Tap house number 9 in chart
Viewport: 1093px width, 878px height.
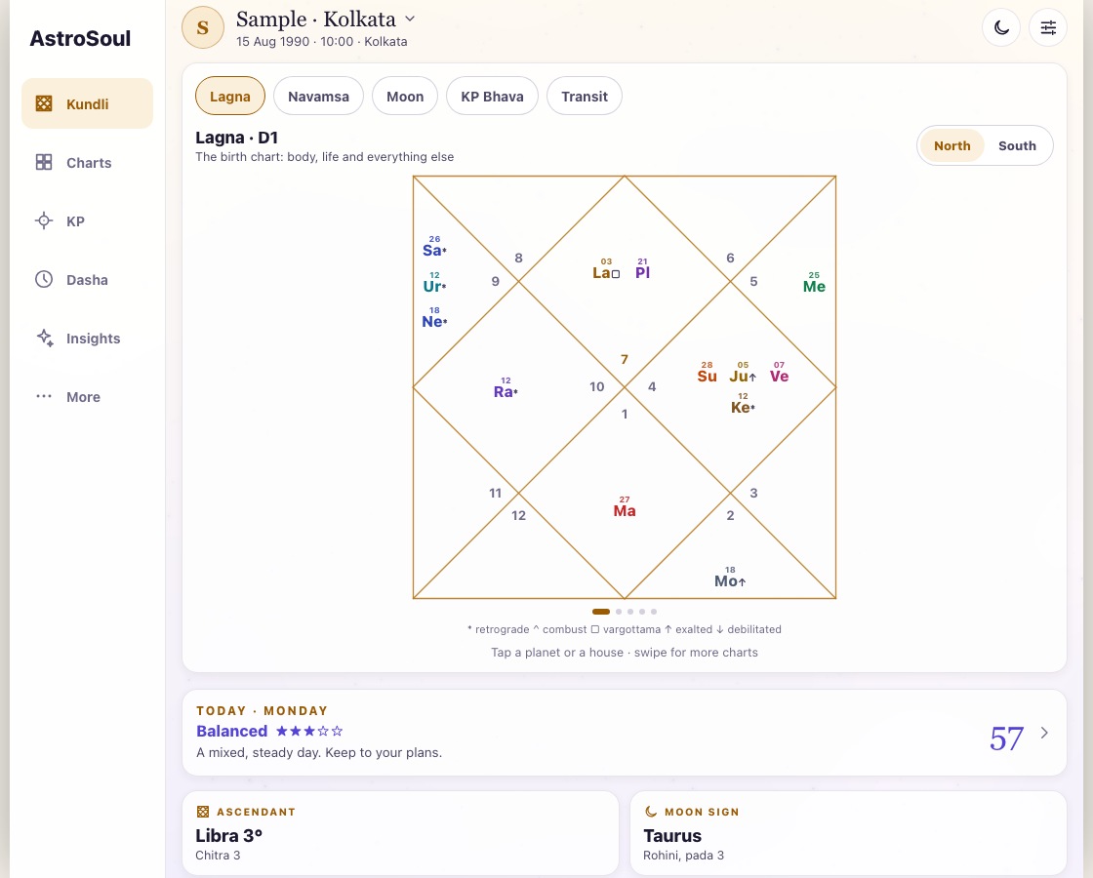click(496, 282)
